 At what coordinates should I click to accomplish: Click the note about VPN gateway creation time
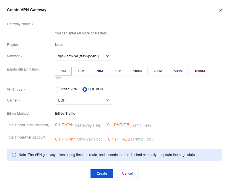(108, 155)
